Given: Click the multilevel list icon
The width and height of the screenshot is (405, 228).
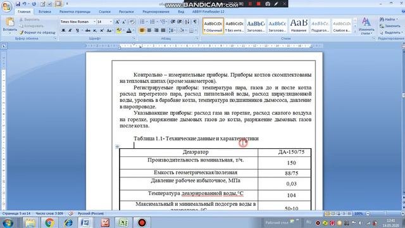Looking at the screenshot, I should click(x=163, y=22).
